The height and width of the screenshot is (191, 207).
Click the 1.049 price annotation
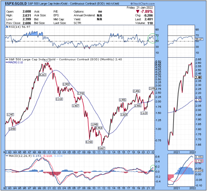94,125
